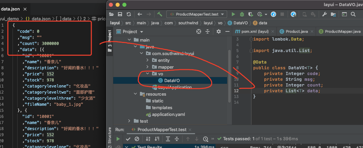
Task: Click the Save All disk icon
Action: [x=120, y=14]
